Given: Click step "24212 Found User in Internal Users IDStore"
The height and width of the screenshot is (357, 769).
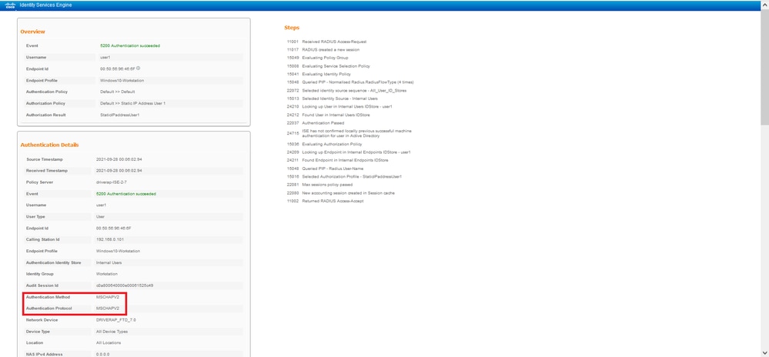Looking at the screenshot, I should coord(328,115).
